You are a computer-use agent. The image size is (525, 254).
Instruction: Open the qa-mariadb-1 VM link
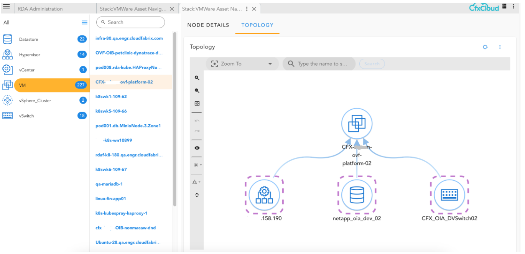pos(109,184)
